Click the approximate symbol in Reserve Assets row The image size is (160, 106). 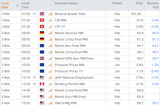coord(34,14)
